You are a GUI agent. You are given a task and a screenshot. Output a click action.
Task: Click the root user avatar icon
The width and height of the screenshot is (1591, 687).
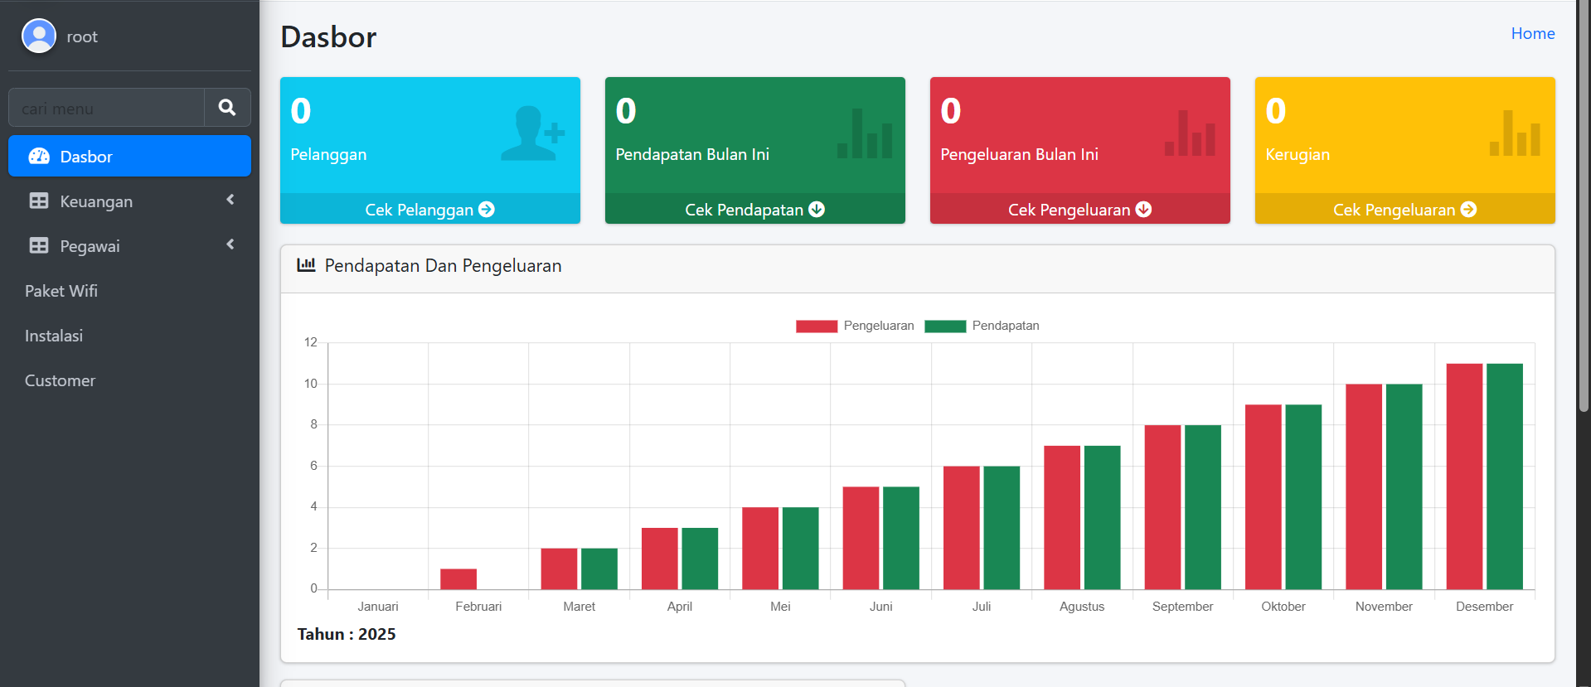tap(39, 36)
